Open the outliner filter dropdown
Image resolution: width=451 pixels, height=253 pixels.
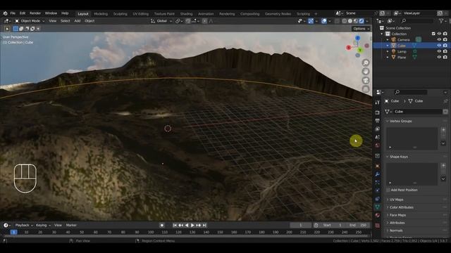pos(442,20)
